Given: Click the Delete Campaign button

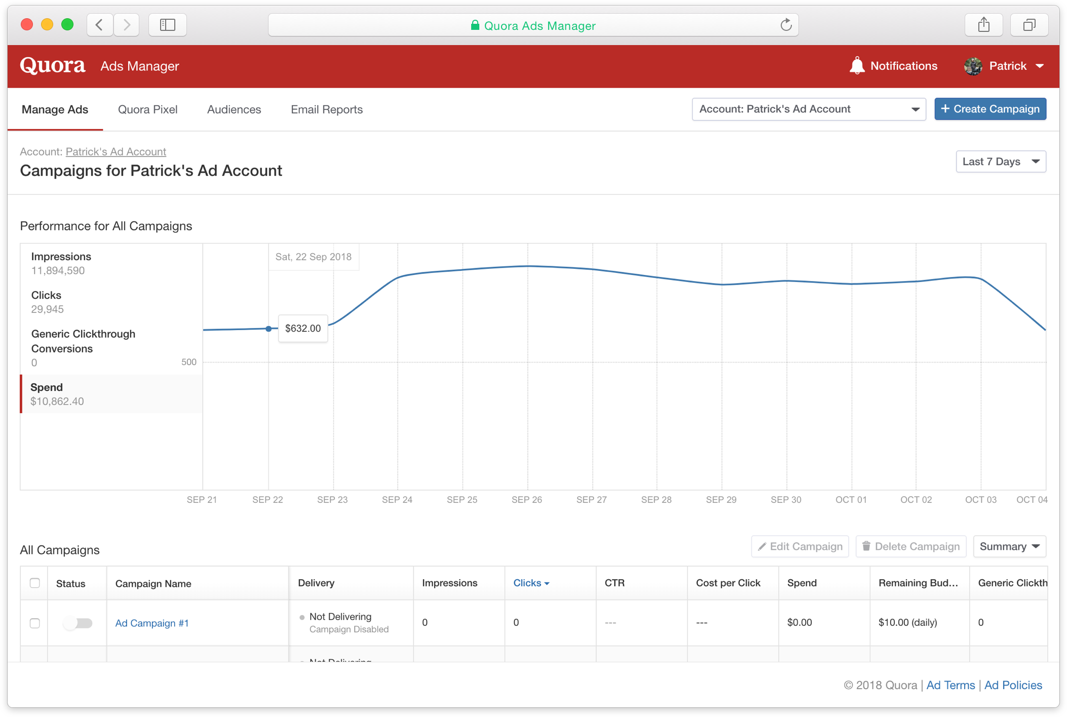Looking at the screenshot, I should click(911, 546).
